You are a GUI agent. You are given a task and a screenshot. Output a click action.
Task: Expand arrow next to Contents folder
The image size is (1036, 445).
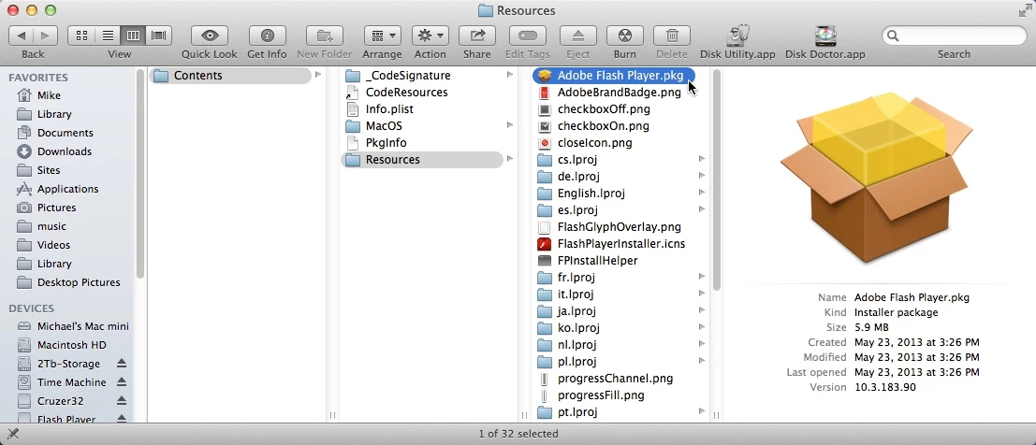[318, 76]
